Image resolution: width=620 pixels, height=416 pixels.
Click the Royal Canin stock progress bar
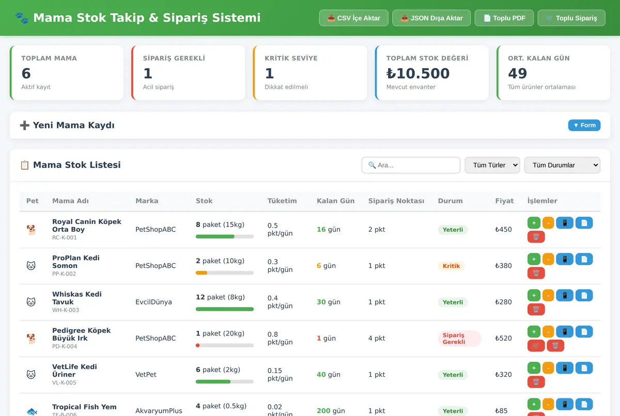[x=225, y=236]
